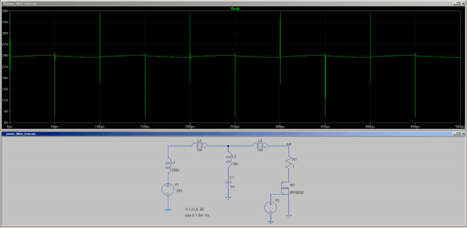Select the C1 capacitor symbol
467x228 pixels.
pyautogui.click(x=228, y=182)
